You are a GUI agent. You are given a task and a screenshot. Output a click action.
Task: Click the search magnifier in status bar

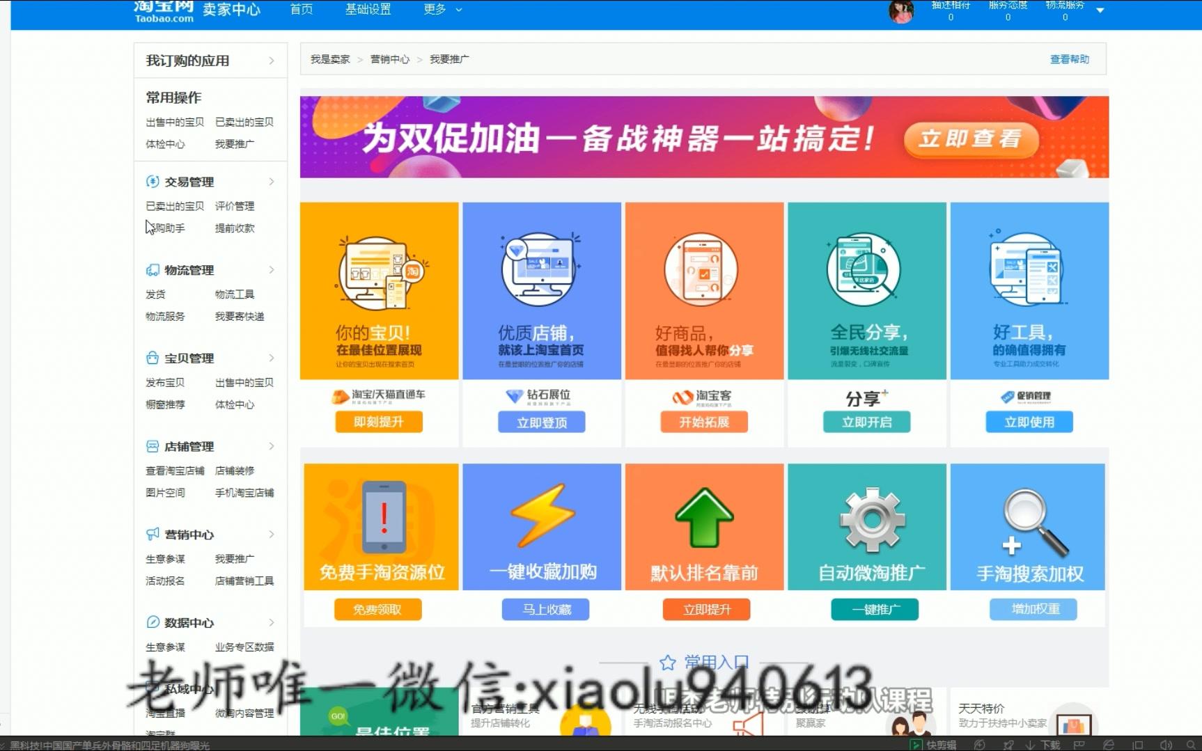[x=1191, y=745]
